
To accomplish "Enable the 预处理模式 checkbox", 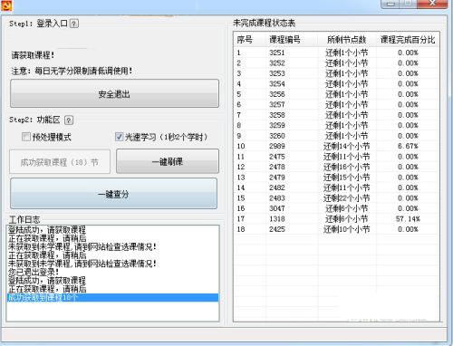I will (26, 137).
